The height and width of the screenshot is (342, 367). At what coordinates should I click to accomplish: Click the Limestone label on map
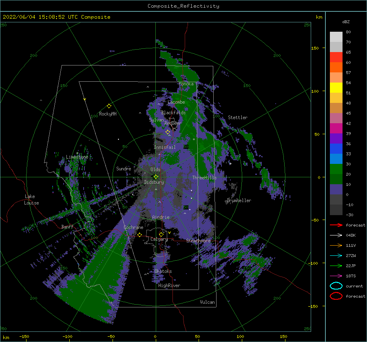tap(77, 157)
